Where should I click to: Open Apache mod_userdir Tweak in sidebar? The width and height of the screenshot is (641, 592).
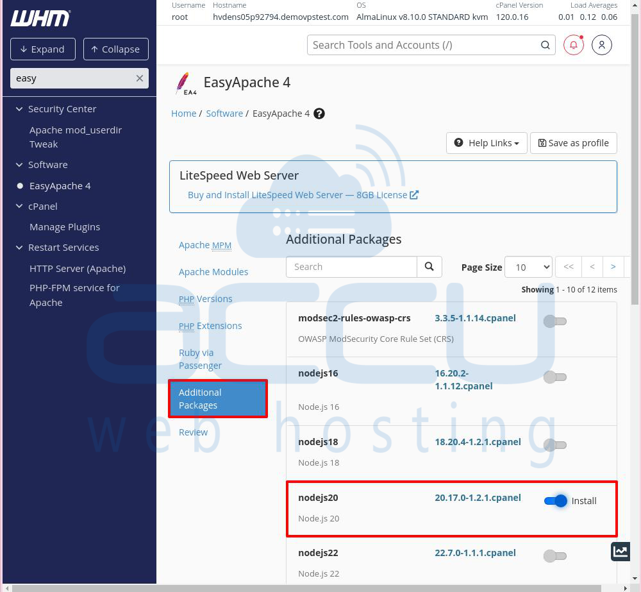coord(76,137)
